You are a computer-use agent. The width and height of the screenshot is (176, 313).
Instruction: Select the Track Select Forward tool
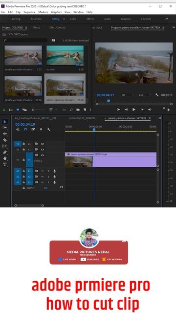pyautogui.click(x=5, y=128)
